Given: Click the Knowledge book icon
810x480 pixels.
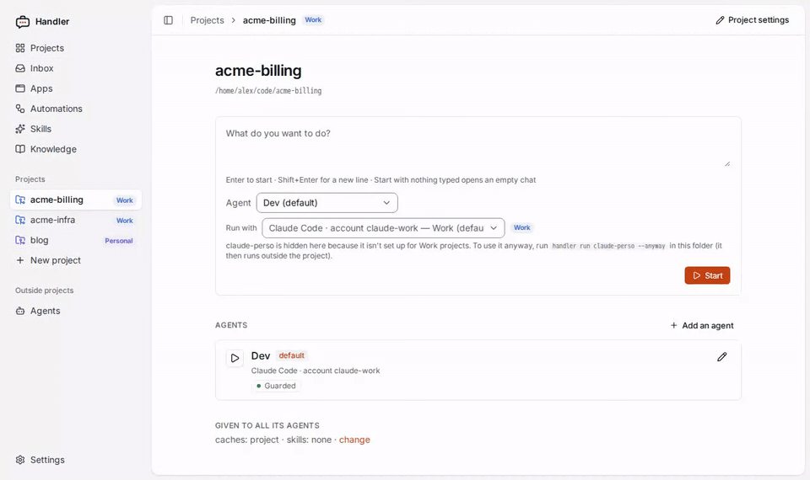Looking at the screenshot, I should [20, 149].
